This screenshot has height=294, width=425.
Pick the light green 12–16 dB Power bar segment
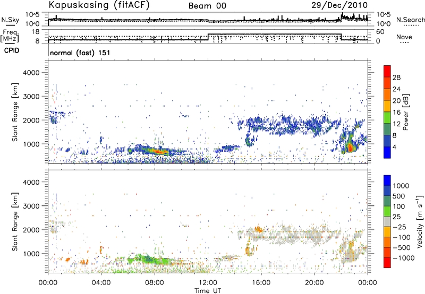click(x=387, y=117)
